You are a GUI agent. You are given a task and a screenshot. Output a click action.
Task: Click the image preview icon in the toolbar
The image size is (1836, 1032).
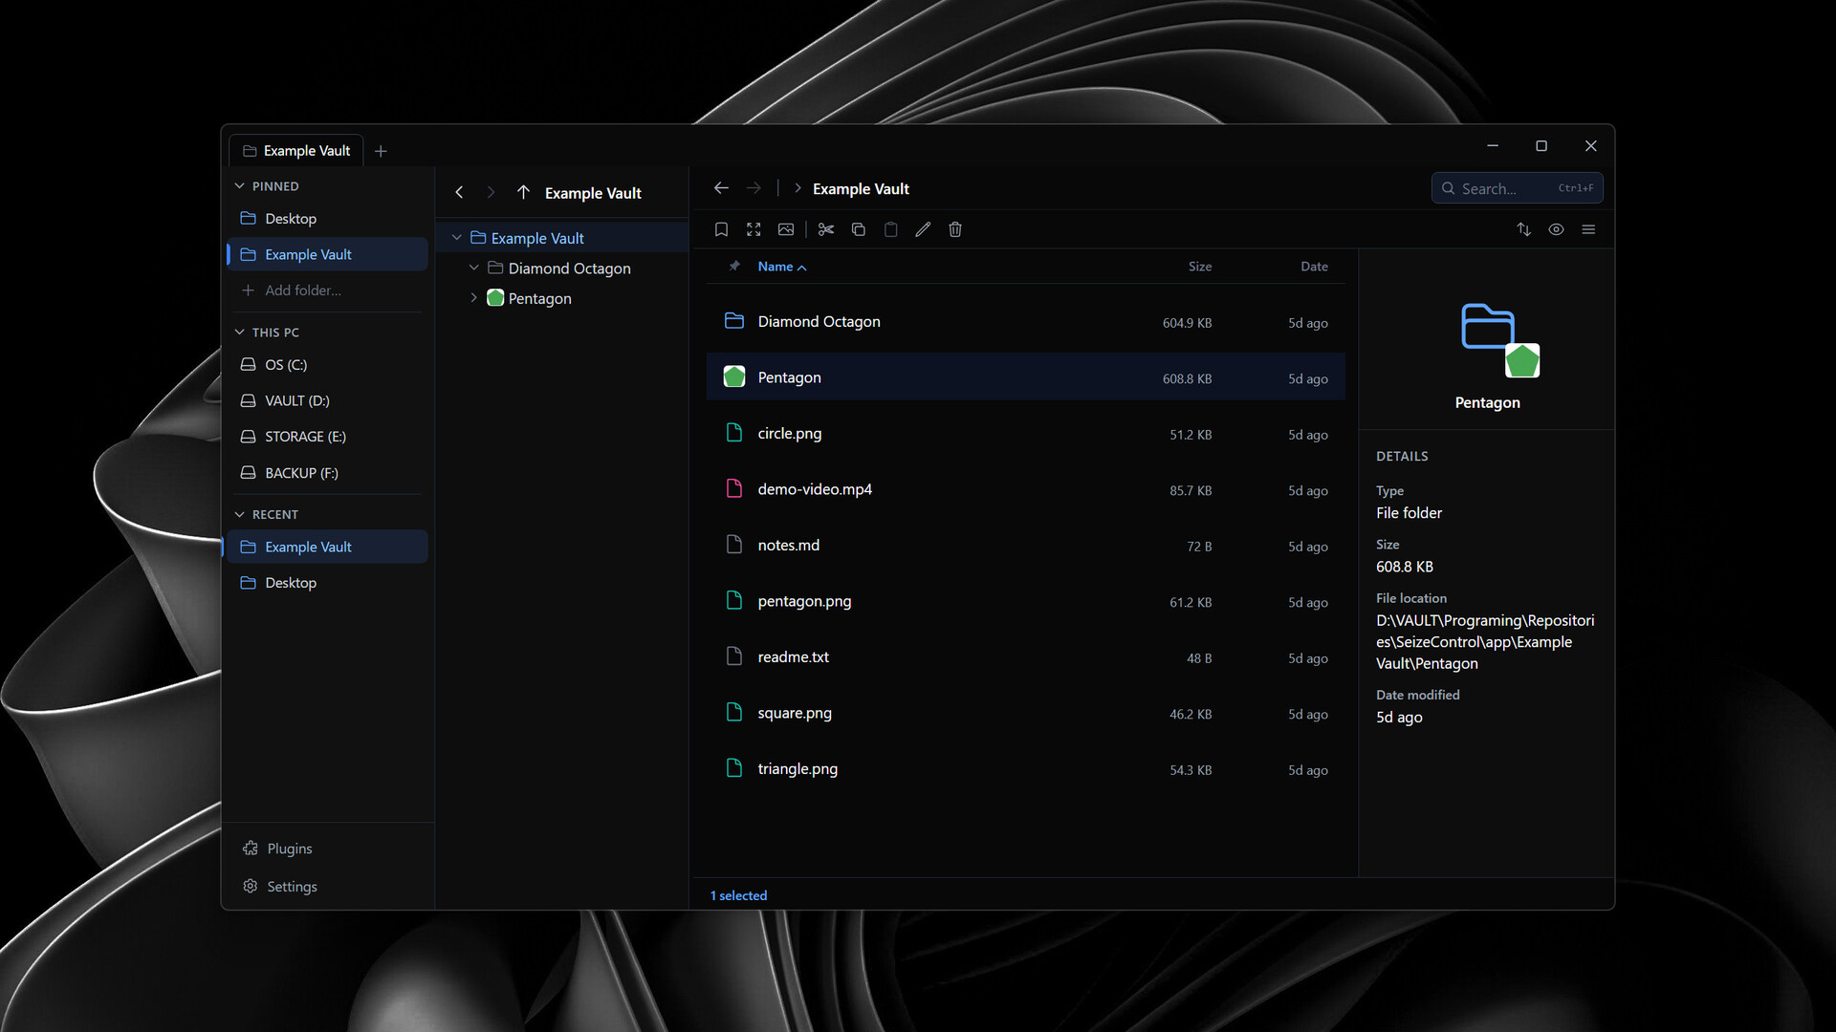coord(786,229)
